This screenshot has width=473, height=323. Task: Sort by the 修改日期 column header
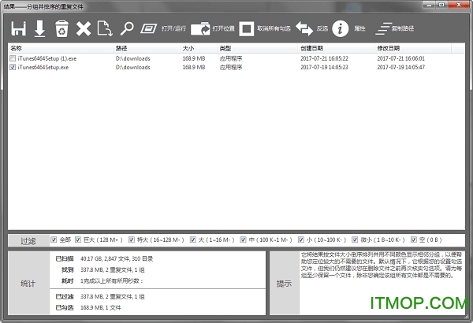[413, 48]
